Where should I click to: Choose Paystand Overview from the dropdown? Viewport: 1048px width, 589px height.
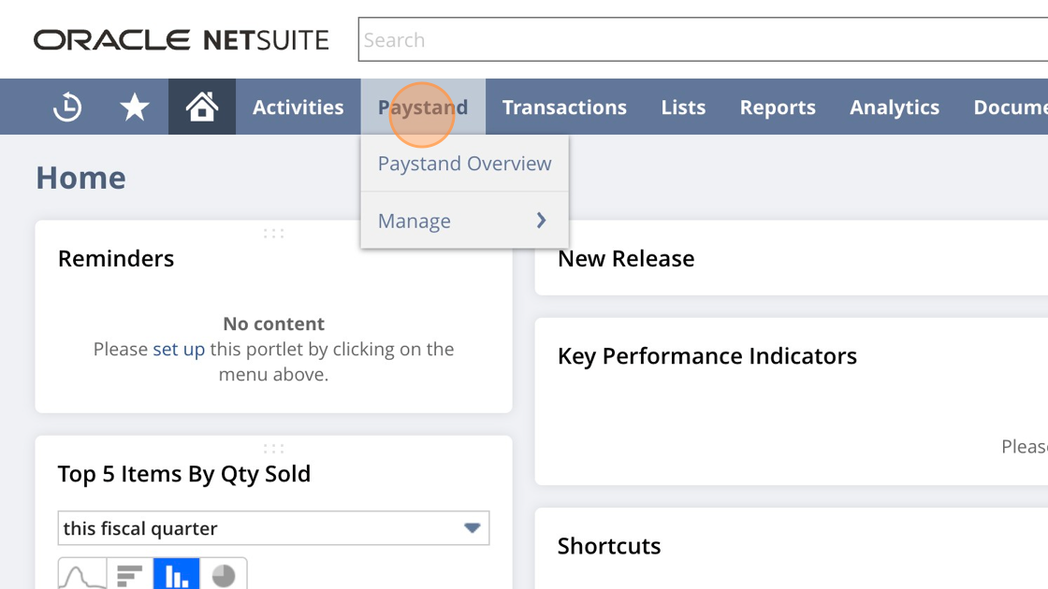pyautogui.click(x=464, y=164)
